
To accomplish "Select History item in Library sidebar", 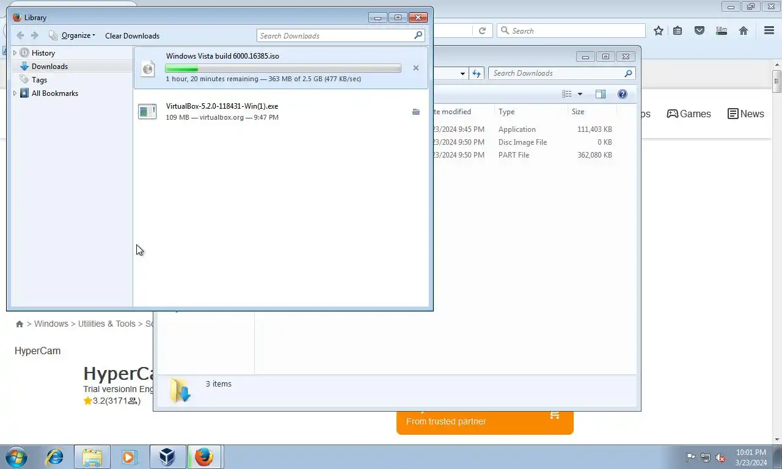I will (x=43, y=53).
